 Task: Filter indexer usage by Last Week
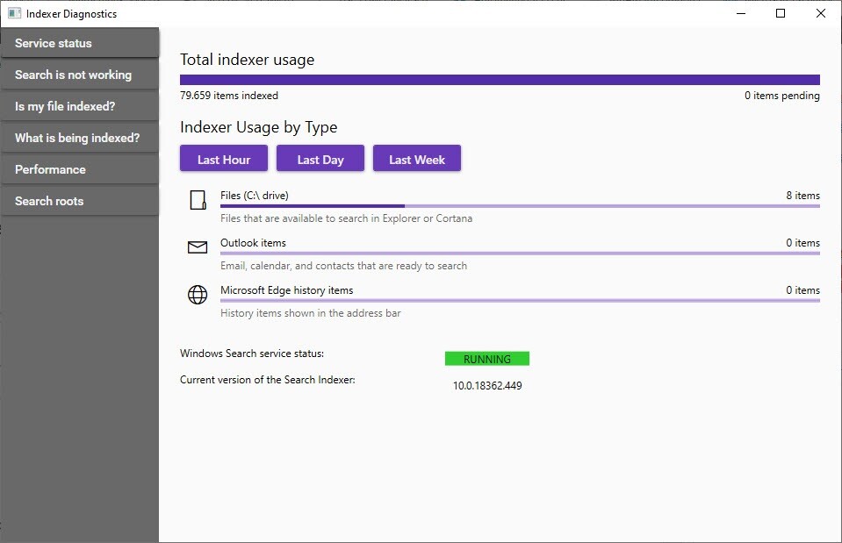coord(417,159)
